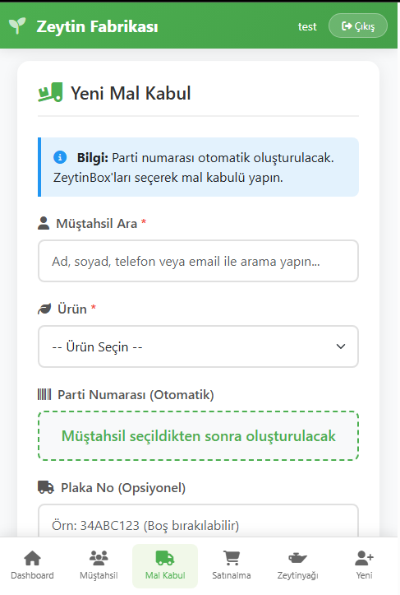Log out with the Çıkış button
Image resolution: width=400 pixels, height=595 pixels.
click(358, 26)
